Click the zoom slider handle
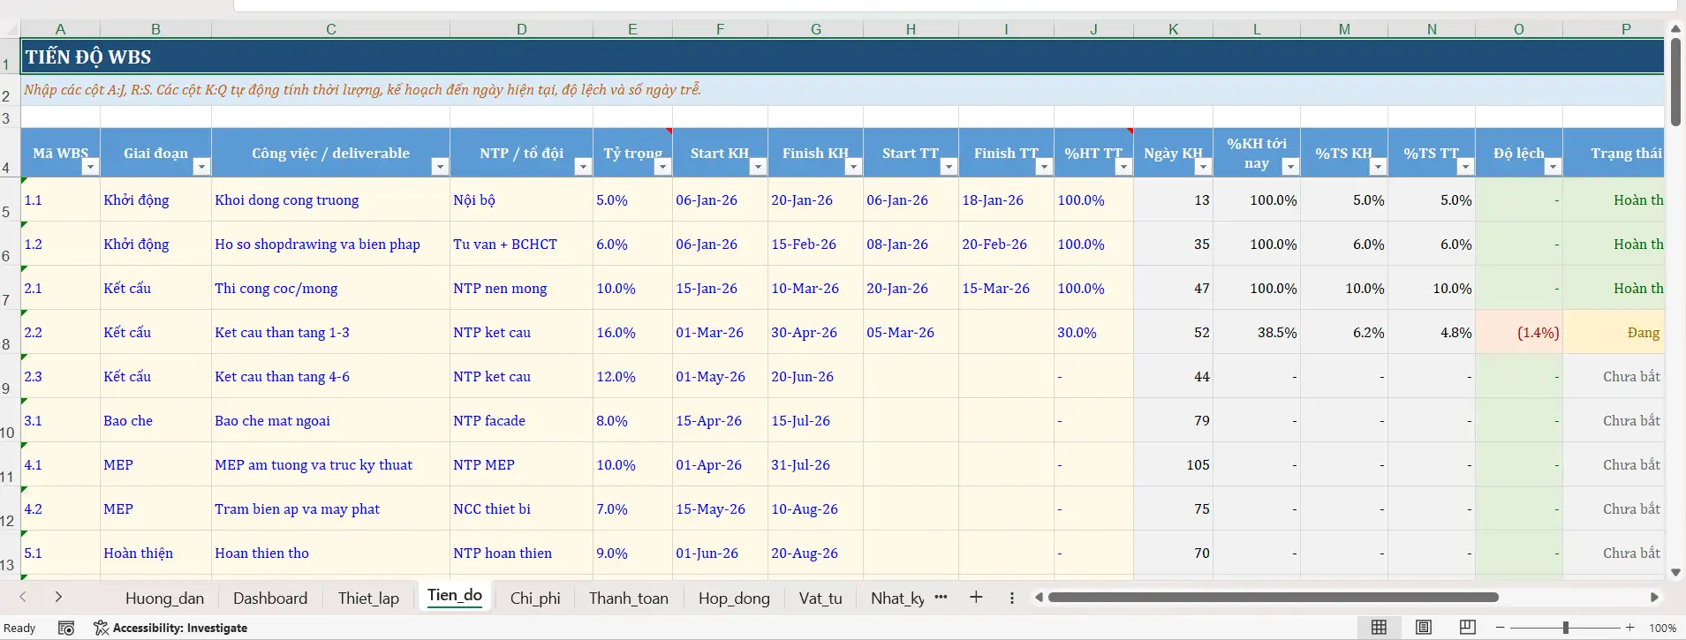 click(1565, 628)
